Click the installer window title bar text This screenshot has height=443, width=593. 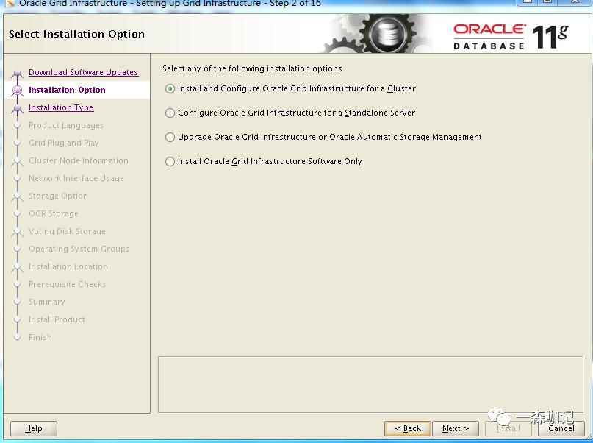coord(170,4)
